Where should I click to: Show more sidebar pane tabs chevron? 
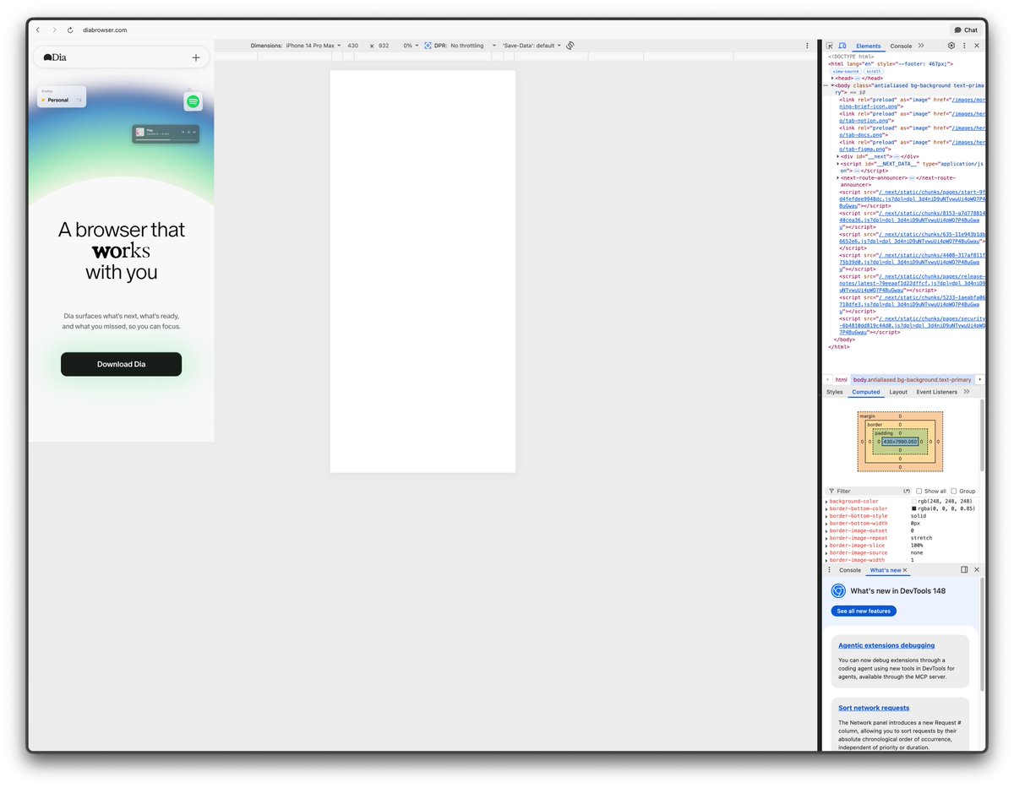pyautogui.click(x=967, y=392)
